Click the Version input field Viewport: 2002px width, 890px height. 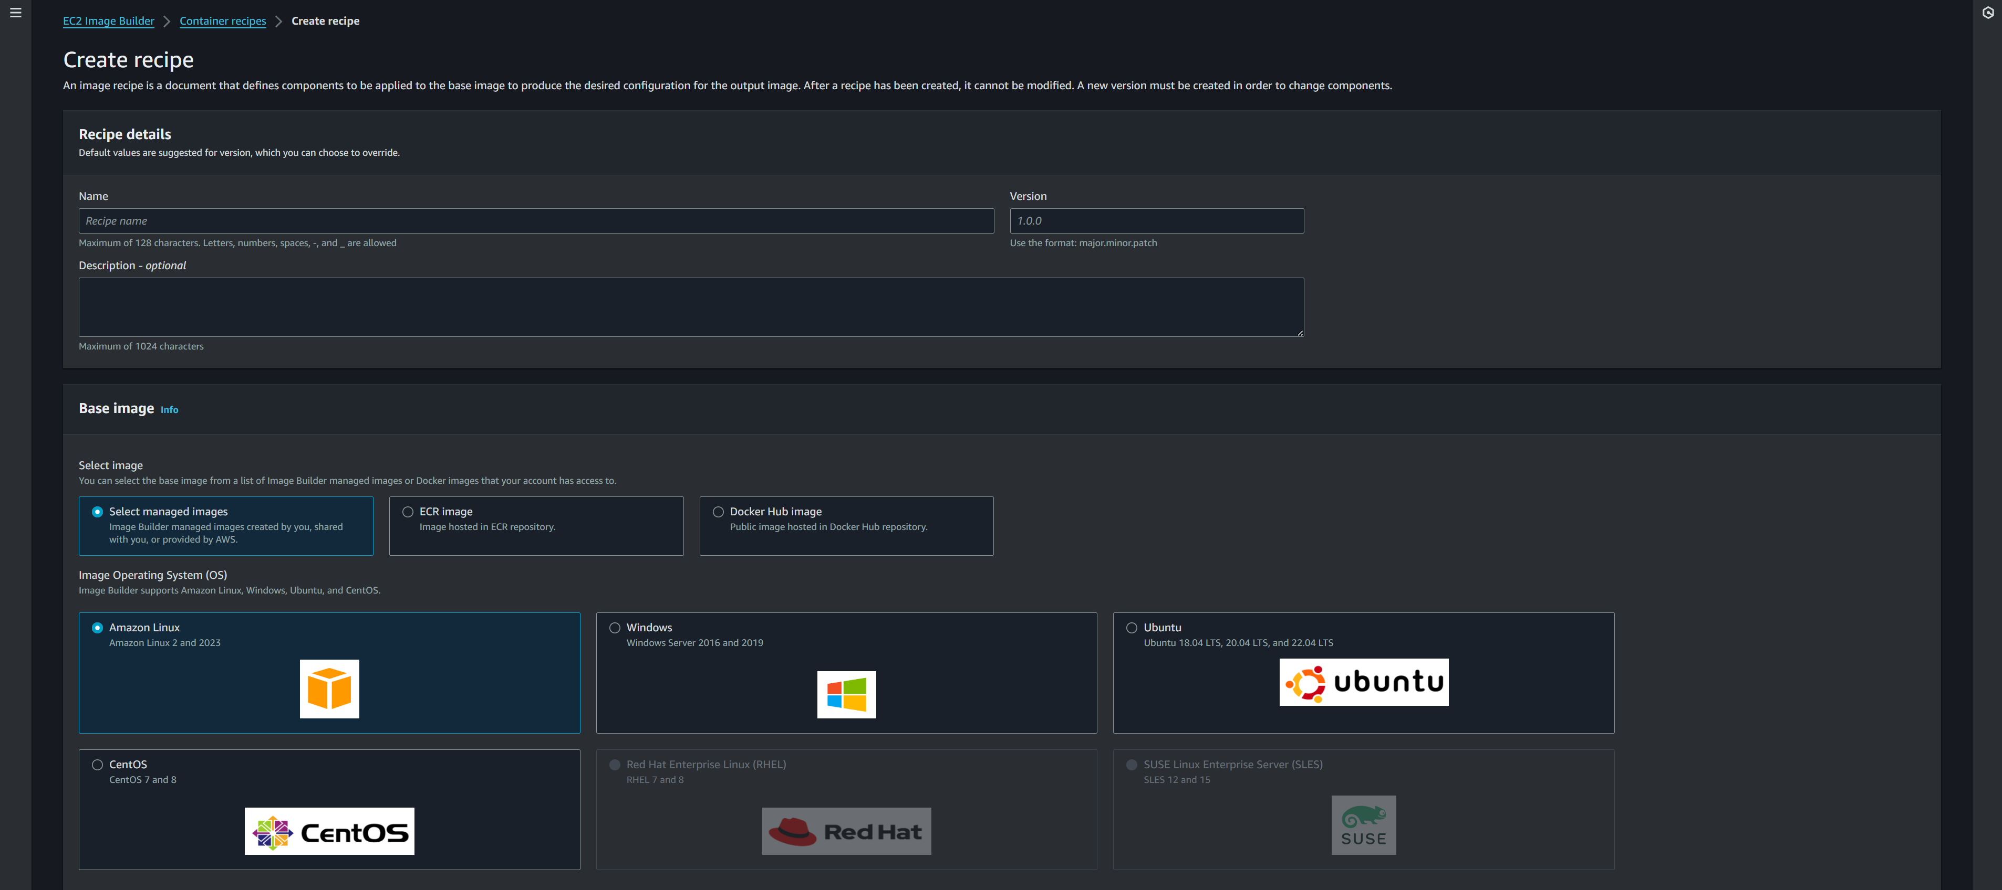pos(1156,221)
